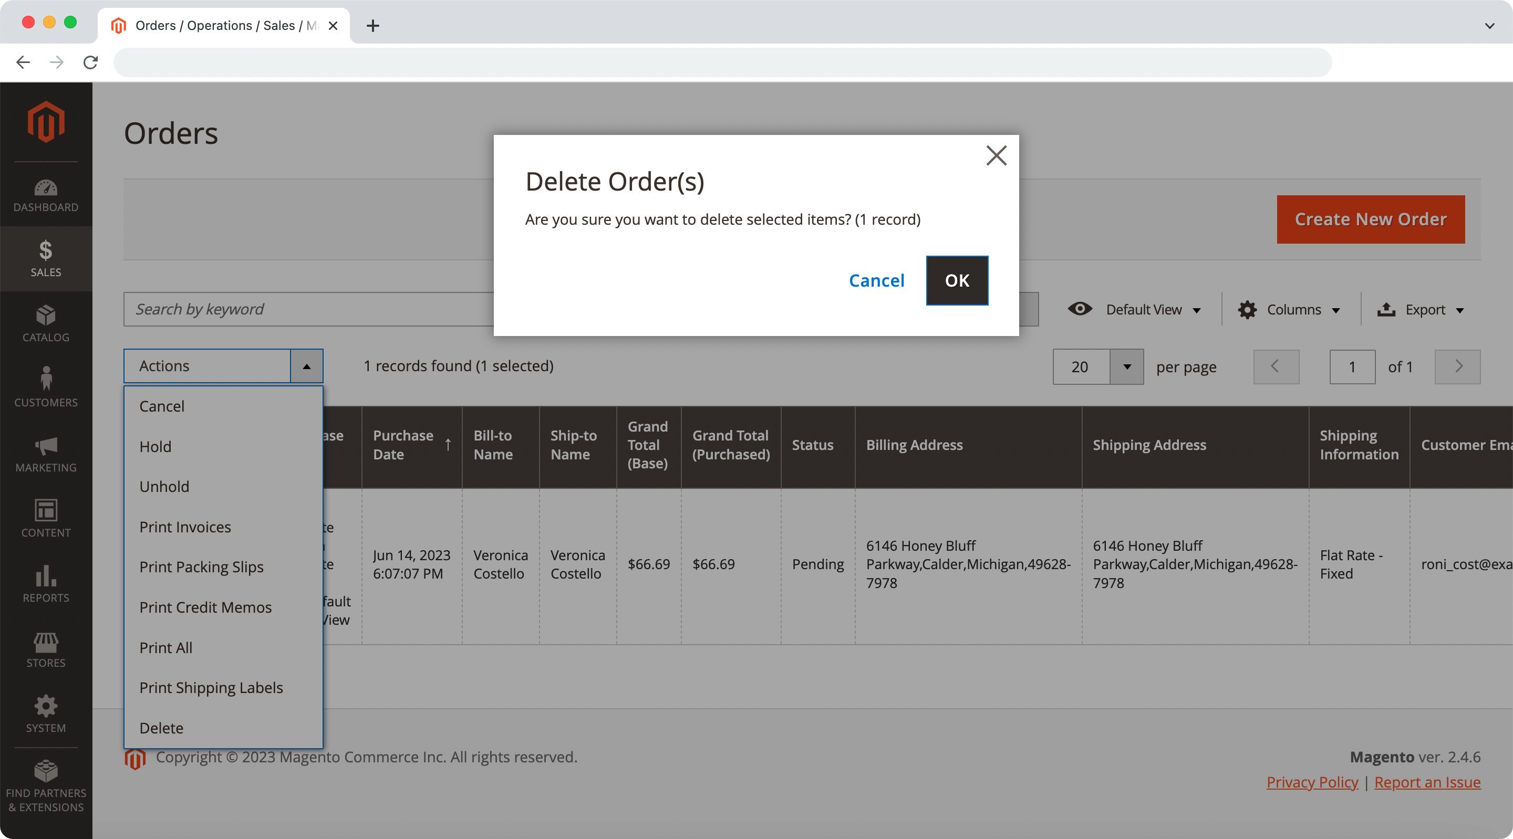Collapse the Actions dropdown arrow
This screenshot has height=839, width=1513.
[x=307, y=366]
